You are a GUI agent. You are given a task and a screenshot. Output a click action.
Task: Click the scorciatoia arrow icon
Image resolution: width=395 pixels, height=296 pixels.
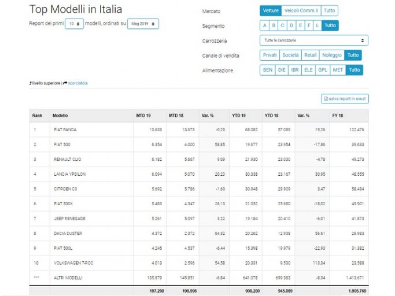tap(65, 83)
